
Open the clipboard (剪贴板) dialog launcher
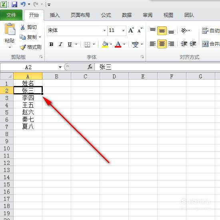41,57
